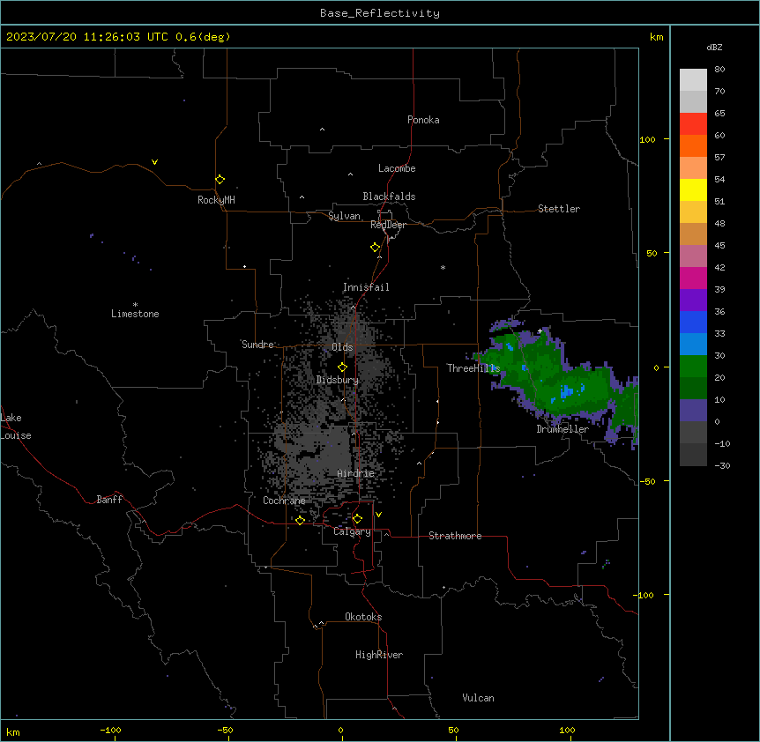Select the magenta 42 dBZ color swatch
Image resolution: width=760 pixels, height=742 pixels.
(693, 278)
